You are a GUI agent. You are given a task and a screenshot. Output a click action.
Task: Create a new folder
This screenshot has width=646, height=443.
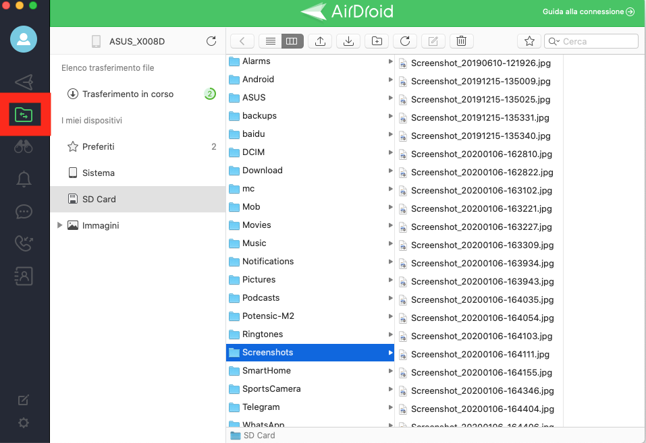coord(377,41)
